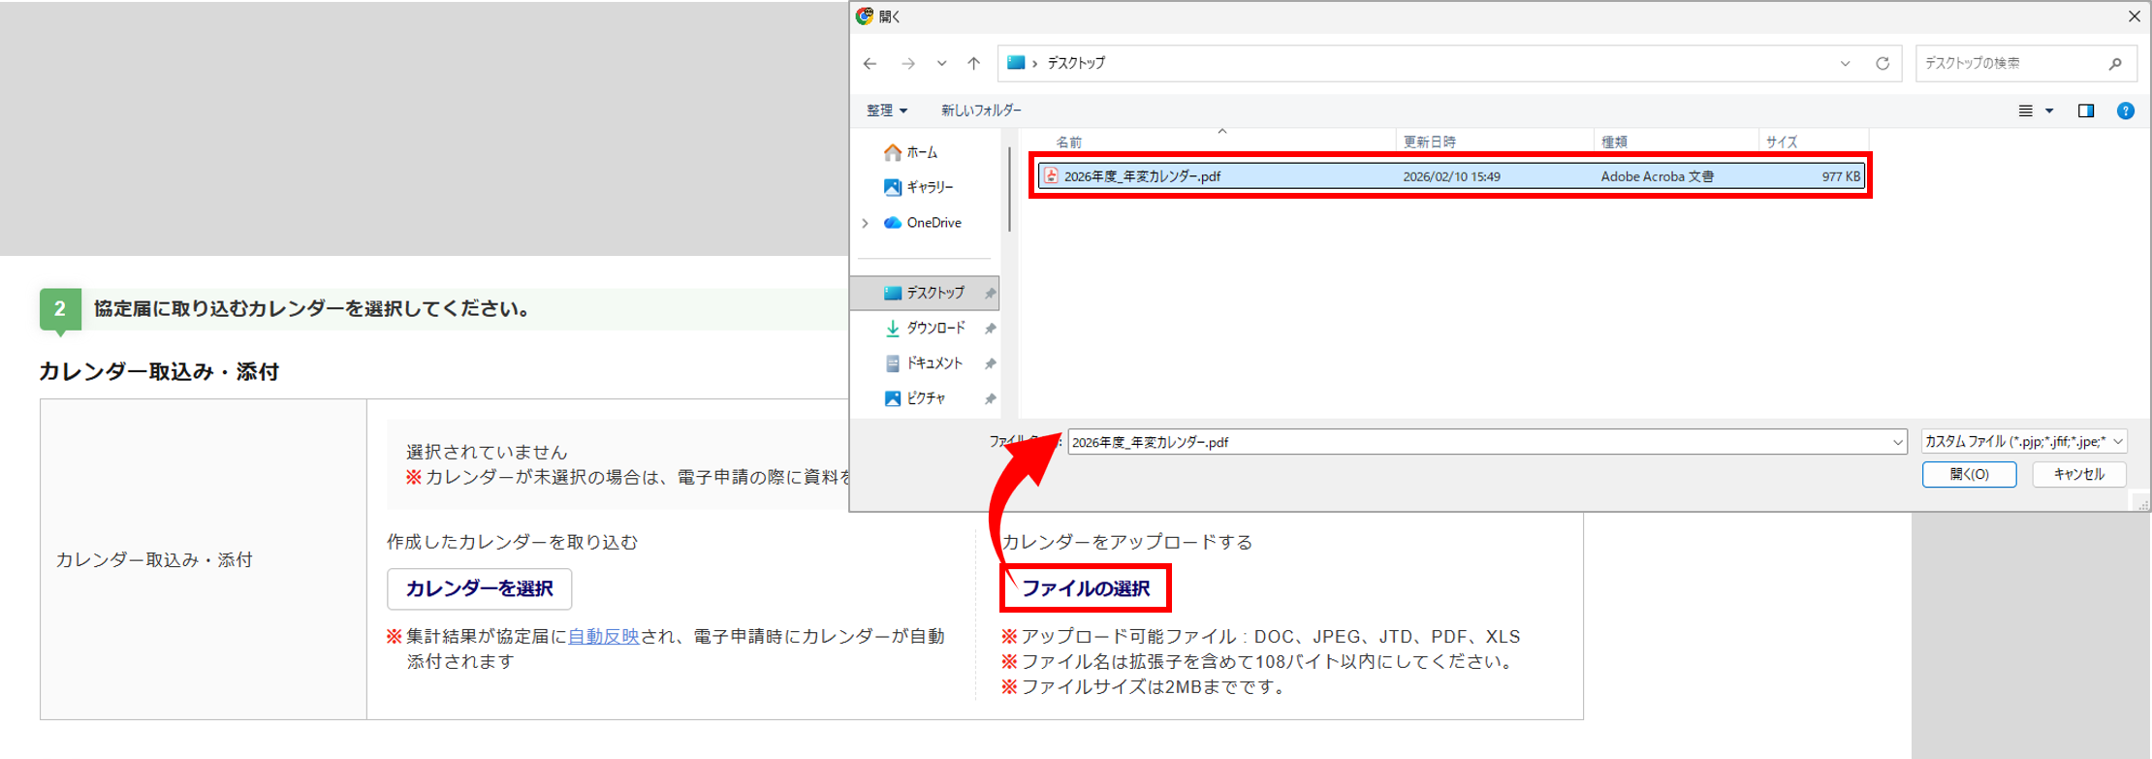Viewport: 2152px width, 759px height.
Task: Click the back navigation arrow
Action: tap(870, 64)
